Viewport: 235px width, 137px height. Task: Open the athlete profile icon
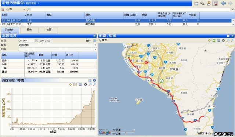(x=209, y=3)
